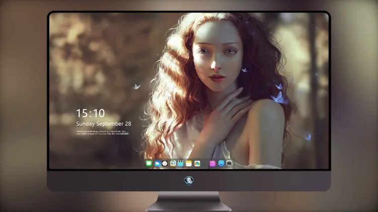Open the Clock app in the dock
This screenshot has width=378, height=212.
click(x=165, y=164)
